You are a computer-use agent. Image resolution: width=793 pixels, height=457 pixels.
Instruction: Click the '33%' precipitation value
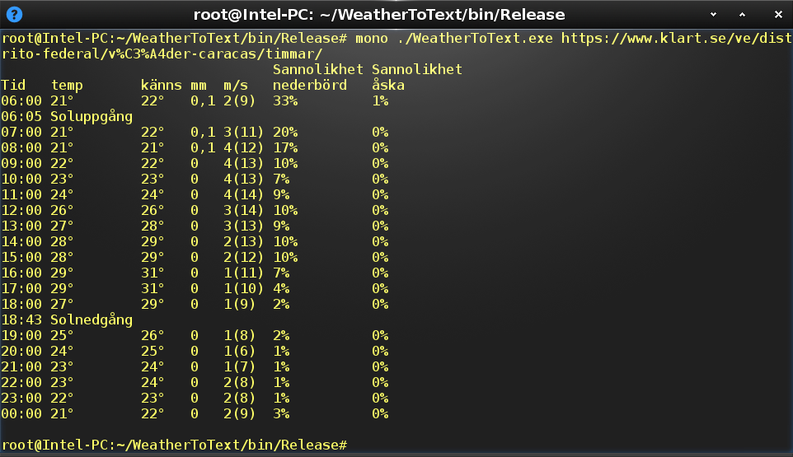coord(285,101)
